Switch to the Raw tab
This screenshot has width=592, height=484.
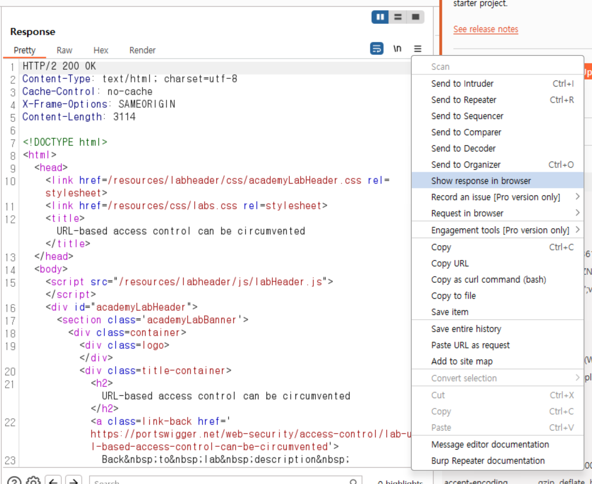pyautogui.click(x=64, y=50)
